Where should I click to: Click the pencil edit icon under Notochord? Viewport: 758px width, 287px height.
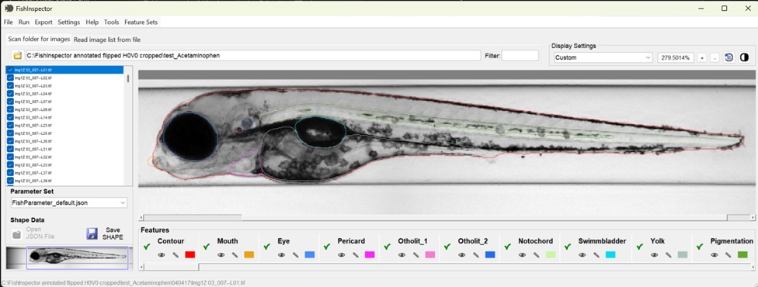point(536,254)
